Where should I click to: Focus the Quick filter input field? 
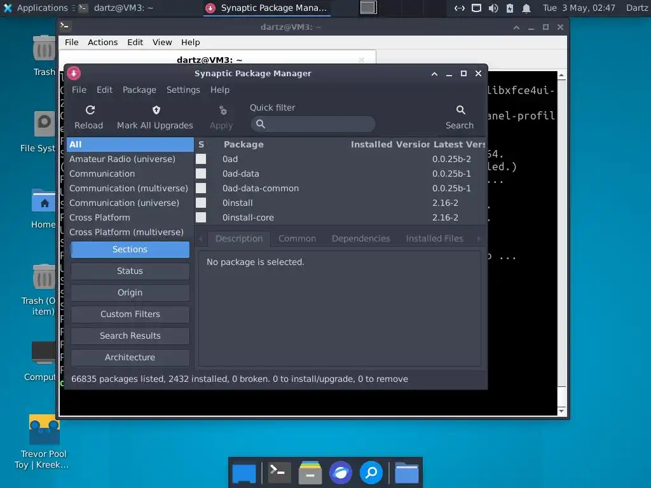point(313,124)
